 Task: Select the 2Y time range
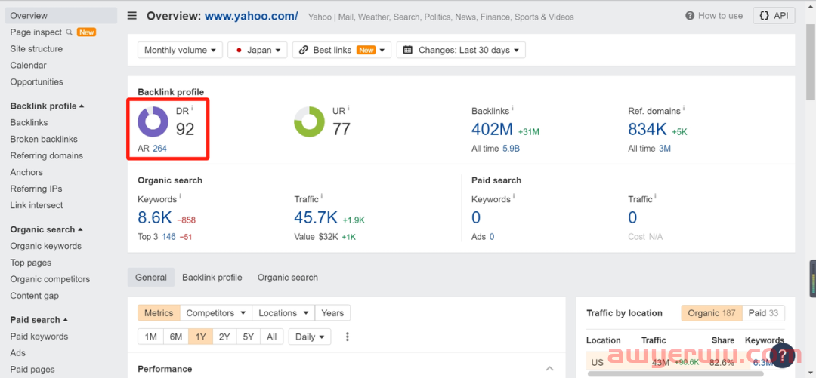click(x=224, y=337)
